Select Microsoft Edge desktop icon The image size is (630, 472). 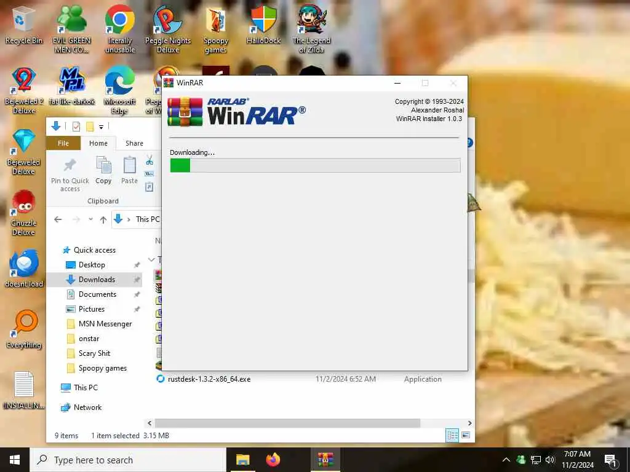tap(120, 91)
